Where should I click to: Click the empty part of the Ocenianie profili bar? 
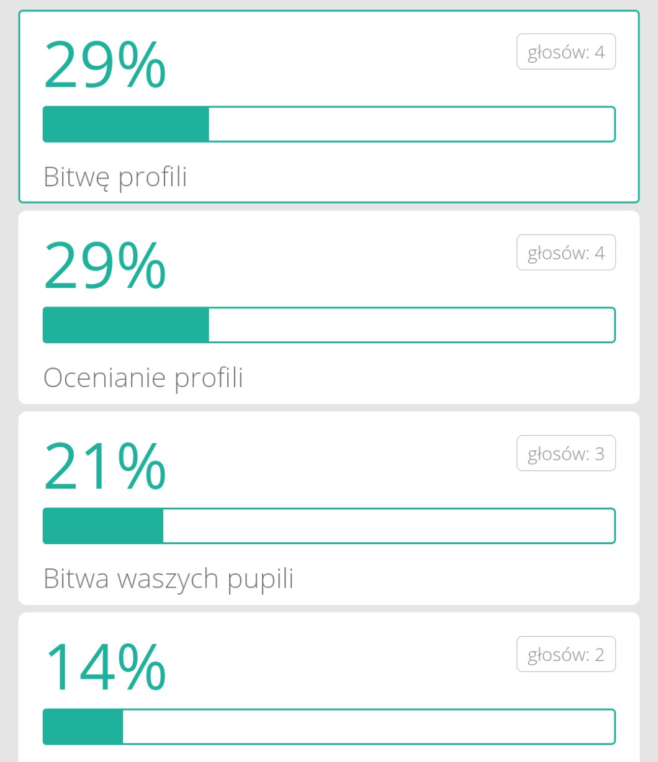[411, 325]
